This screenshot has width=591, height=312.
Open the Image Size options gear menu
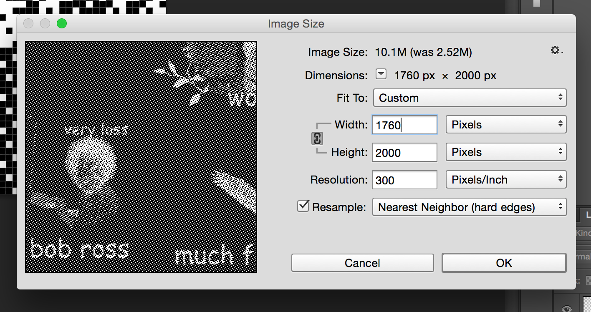[556, 50]
